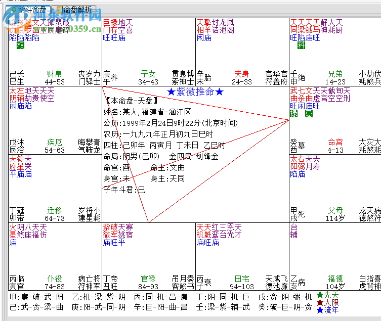Select the 迁移 palace label
381x321 pixels.
coord(55,210)
